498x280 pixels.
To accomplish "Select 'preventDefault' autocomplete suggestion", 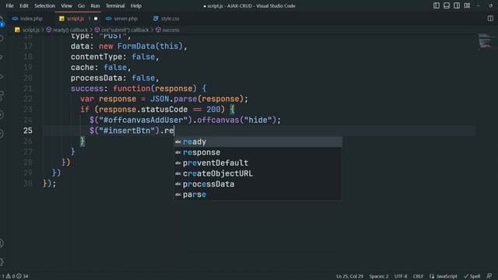I will (258, 163).
